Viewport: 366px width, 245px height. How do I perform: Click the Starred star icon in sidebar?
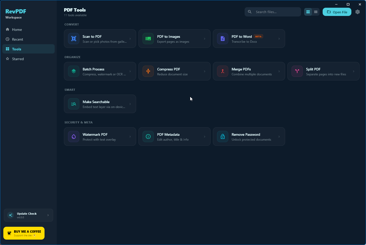(x=7, y=59)
